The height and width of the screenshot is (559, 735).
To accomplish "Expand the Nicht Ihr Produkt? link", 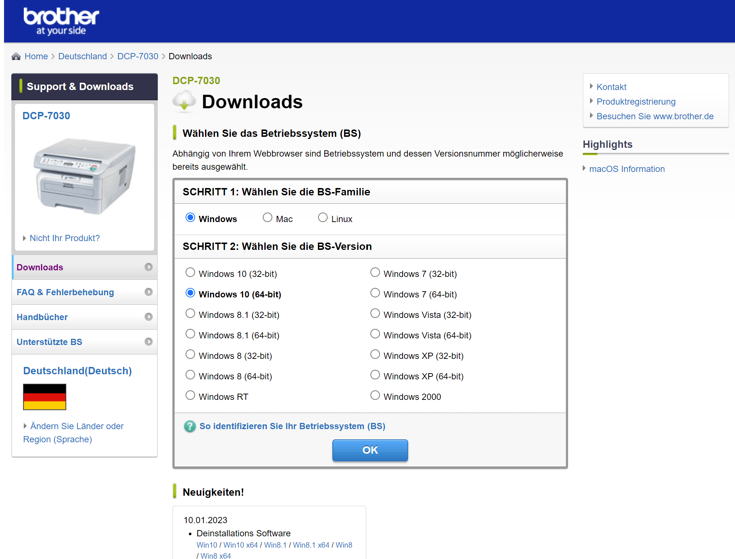I will (x=64, y=238).
